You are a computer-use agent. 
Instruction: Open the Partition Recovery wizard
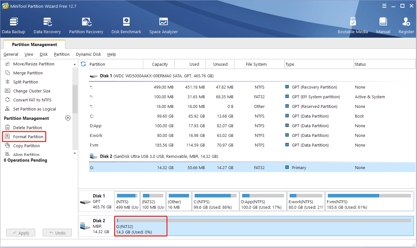click(x=86, y=25)
